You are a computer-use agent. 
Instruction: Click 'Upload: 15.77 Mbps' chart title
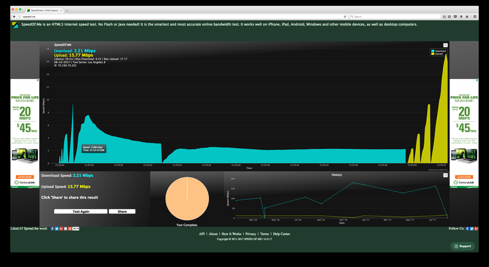[x=74, y=55]
